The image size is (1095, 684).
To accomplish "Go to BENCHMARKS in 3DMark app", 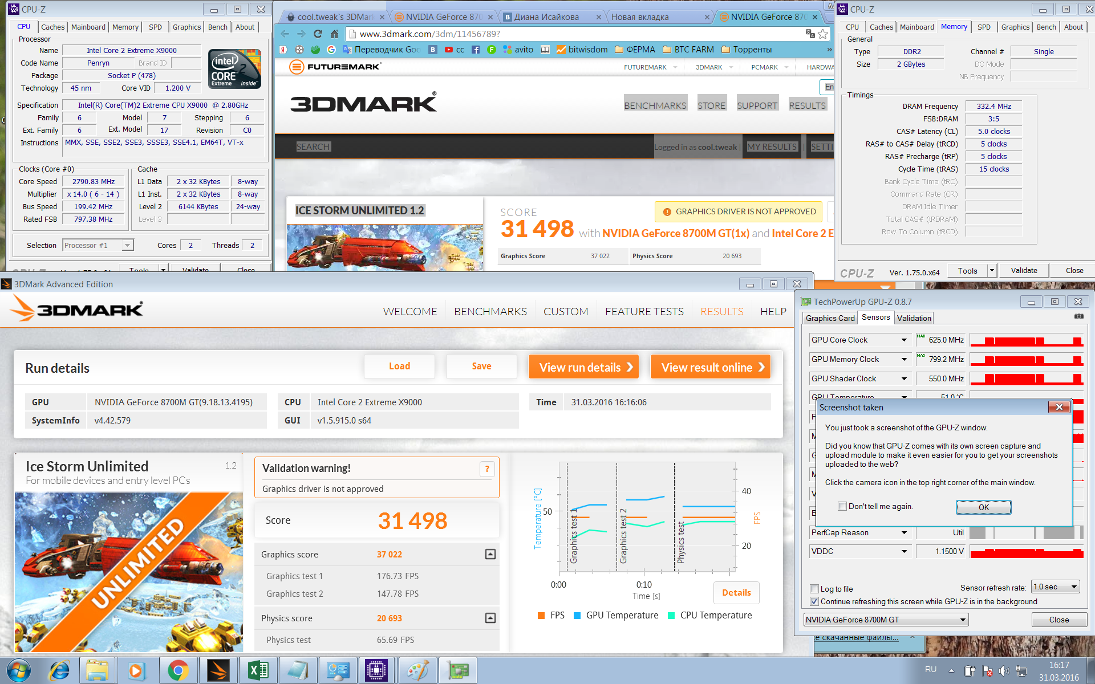I will click(490, 312).
